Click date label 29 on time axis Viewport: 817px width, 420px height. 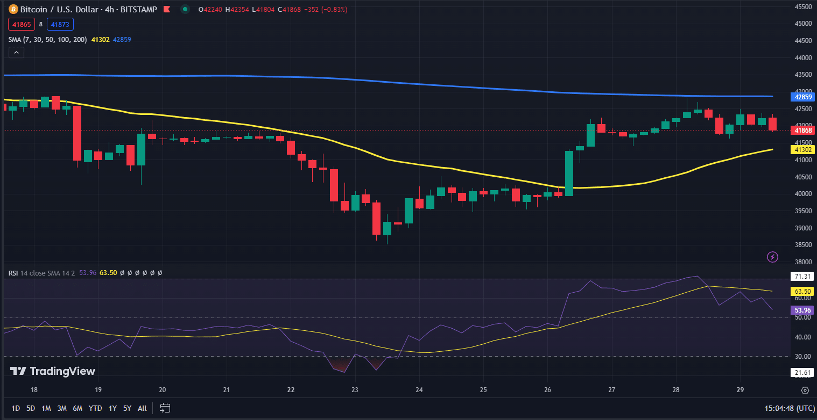pyautogui.click(x=740, y=390)
